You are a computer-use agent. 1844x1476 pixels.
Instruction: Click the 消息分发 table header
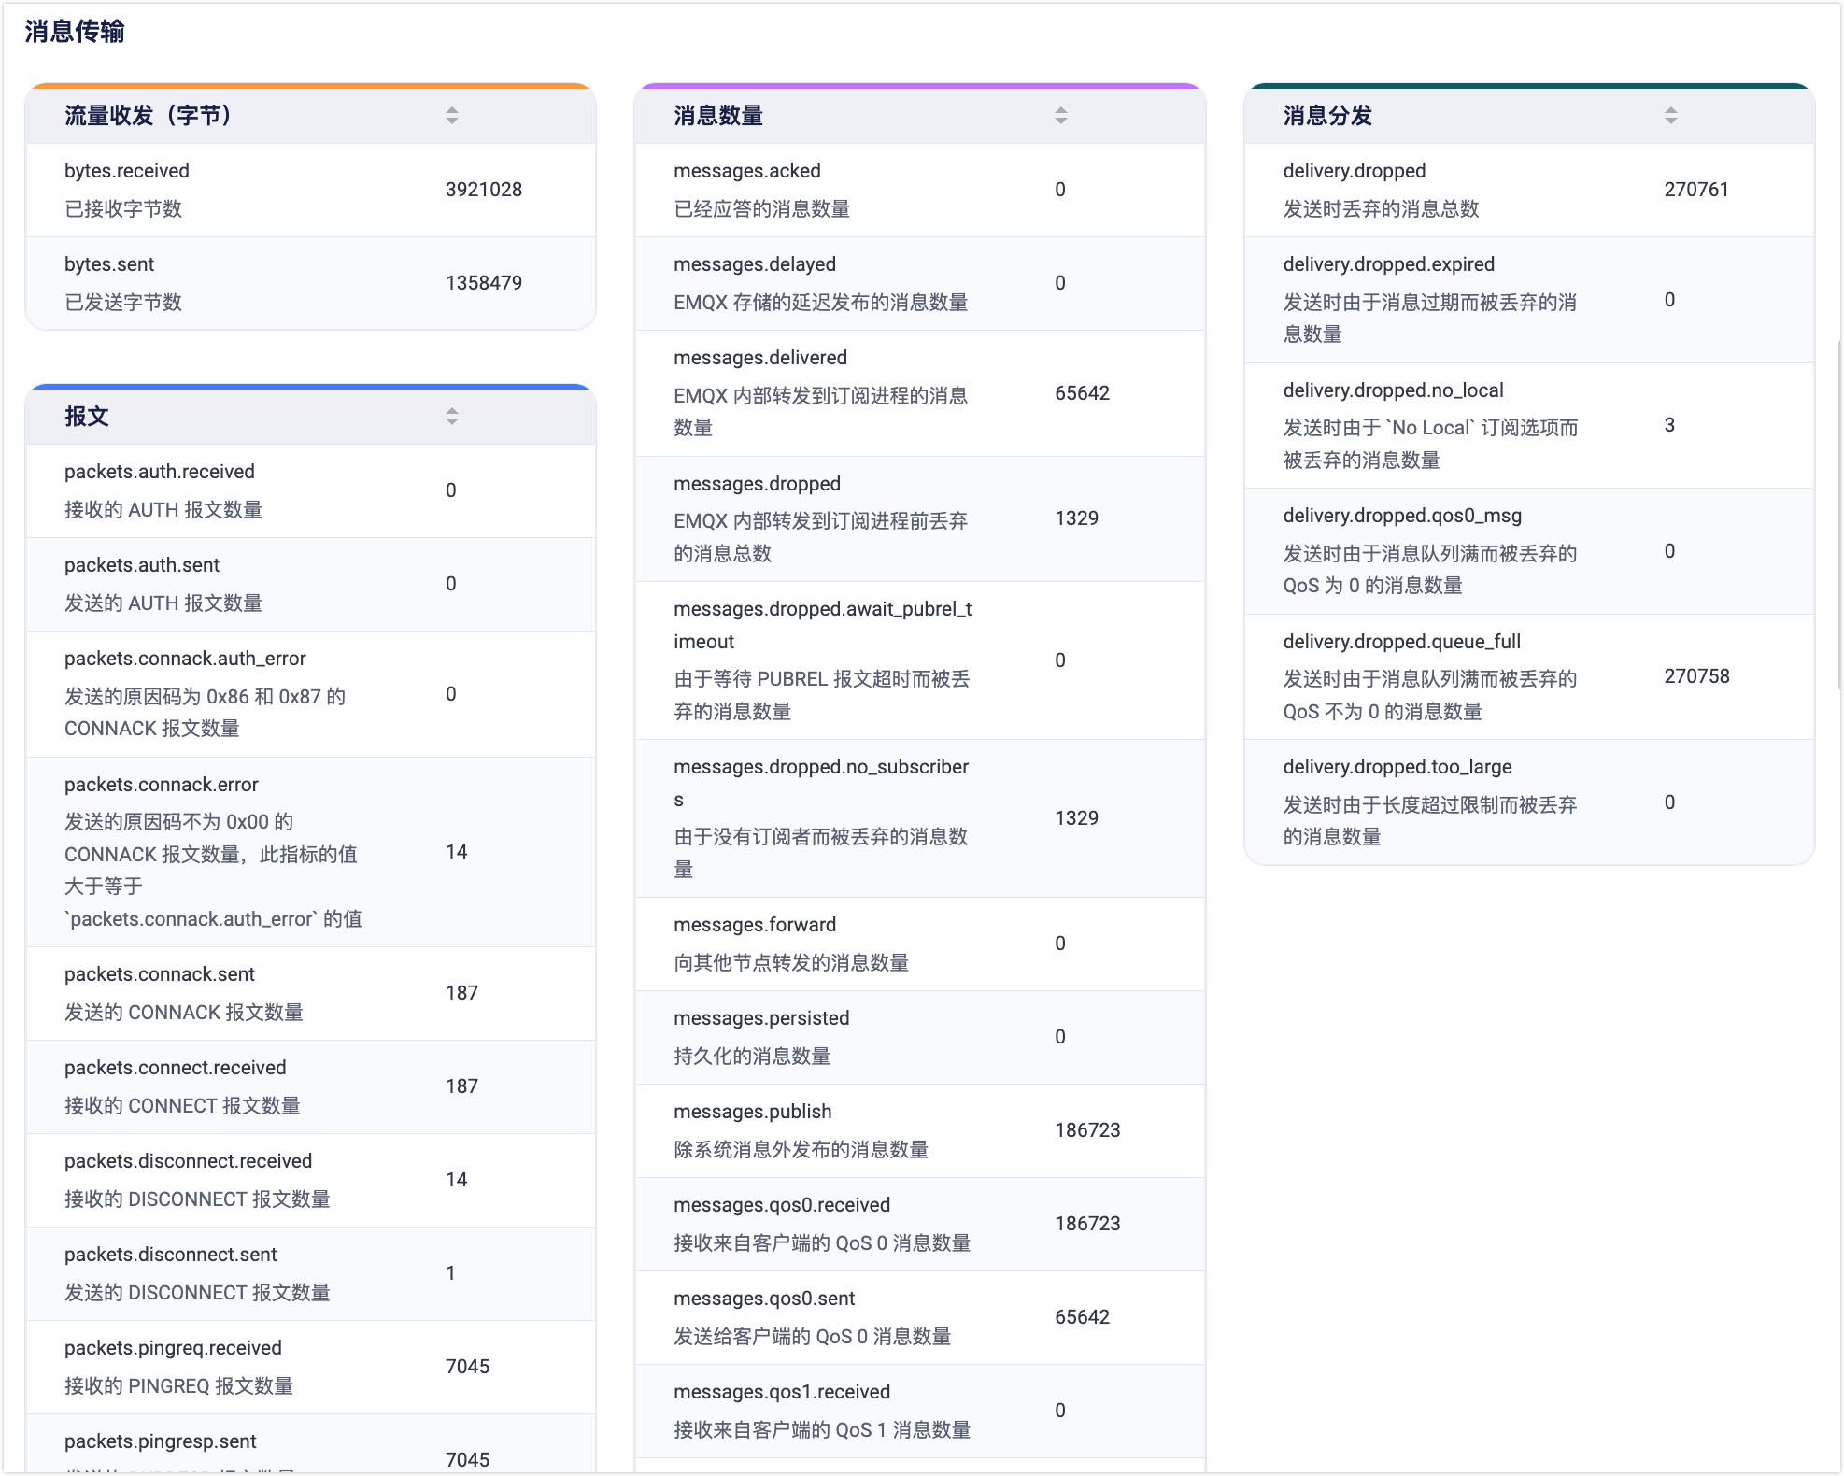(x=1327, y=116)
